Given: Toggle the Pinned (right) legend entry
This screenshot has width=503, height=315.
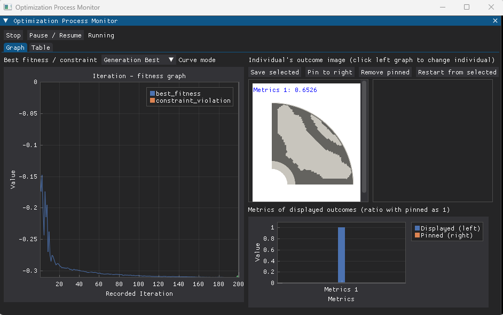Looking at the screenshot, I should pos(444,235).
